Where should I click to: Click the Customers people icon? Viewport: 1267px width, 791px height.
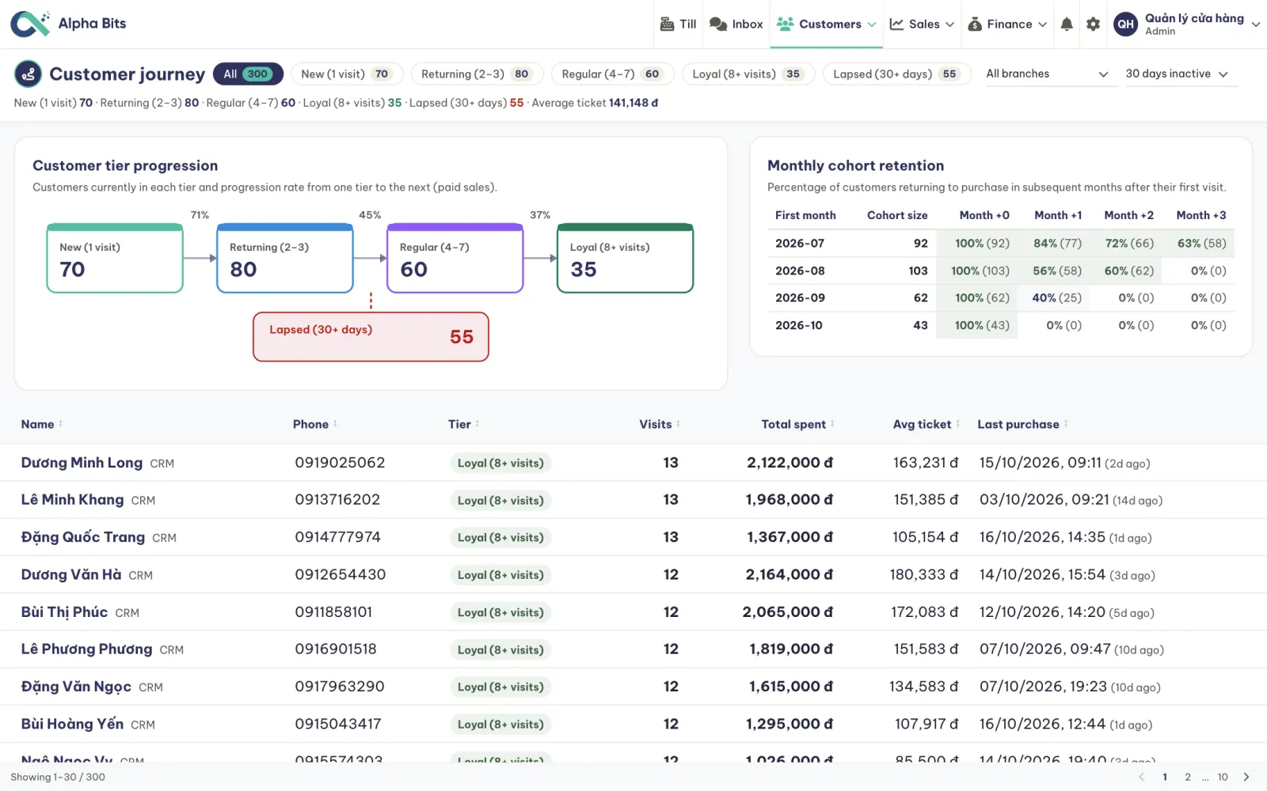click(x=785, y=25)
